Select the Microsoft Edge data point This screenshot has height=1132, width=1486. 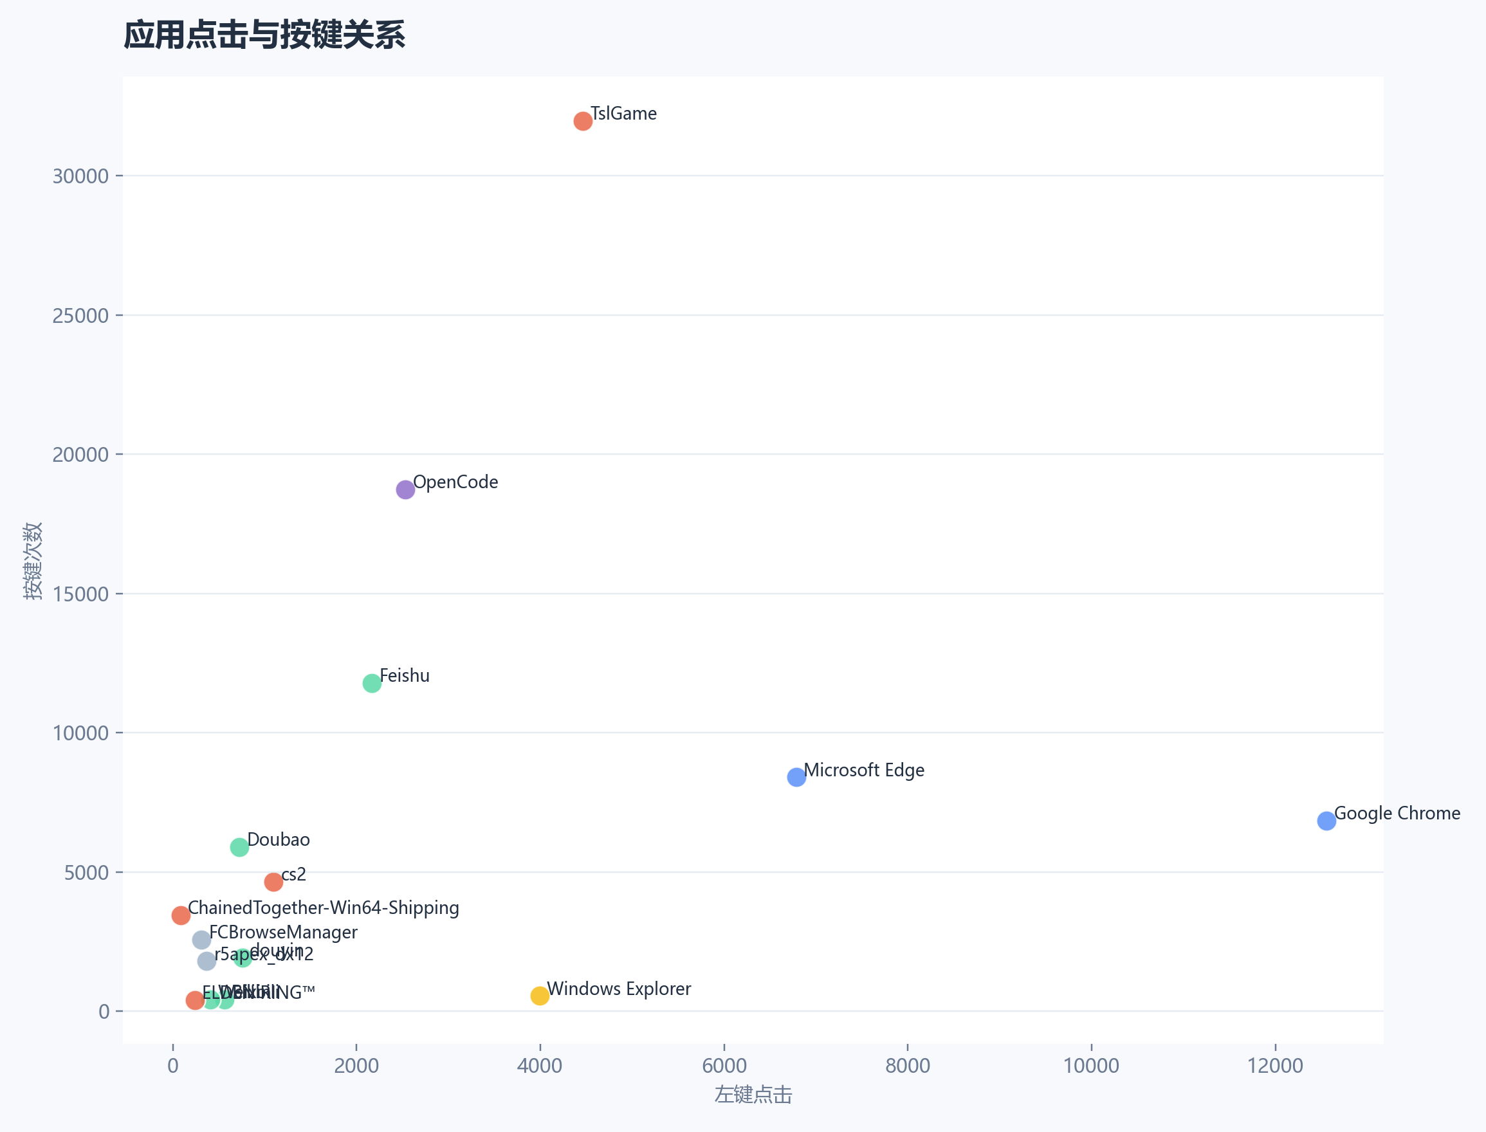796,777
